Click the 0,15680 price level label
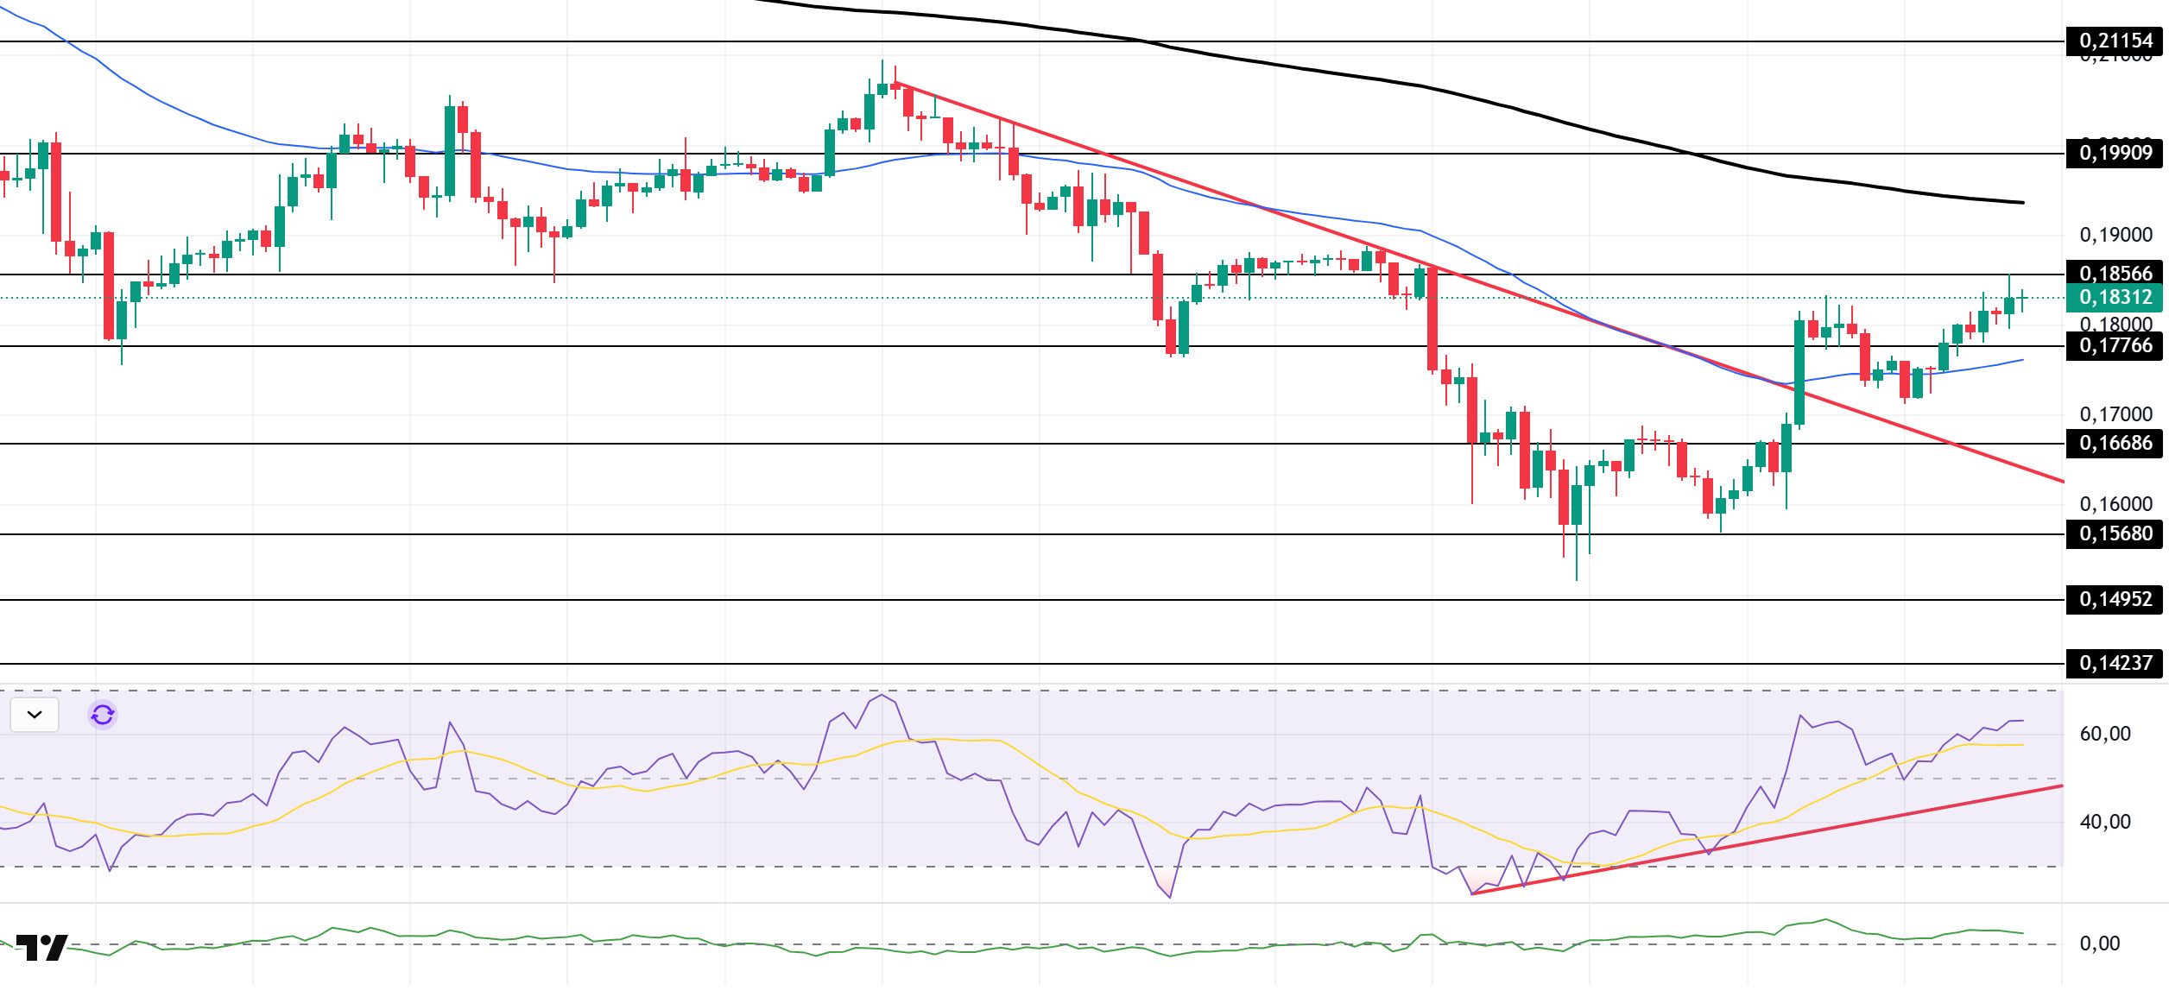Image resolution: width=2169 pixels, height=997 pixels. coord(2114,533)
